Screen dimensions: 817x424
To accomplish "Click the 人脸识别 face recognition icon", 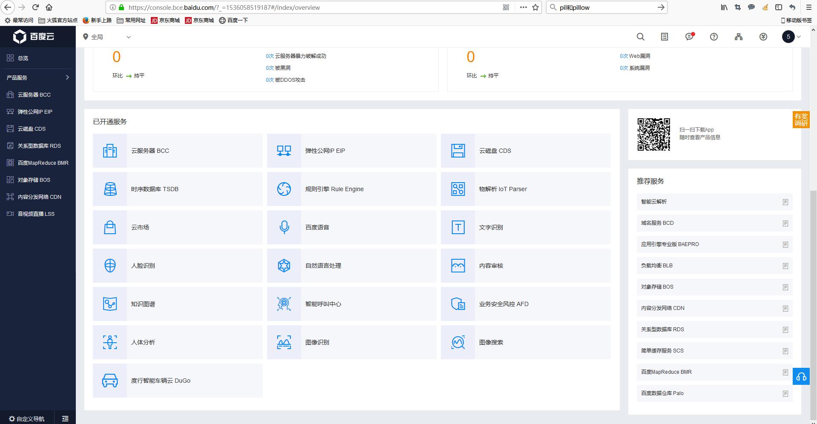I will [x=110, y=266].
